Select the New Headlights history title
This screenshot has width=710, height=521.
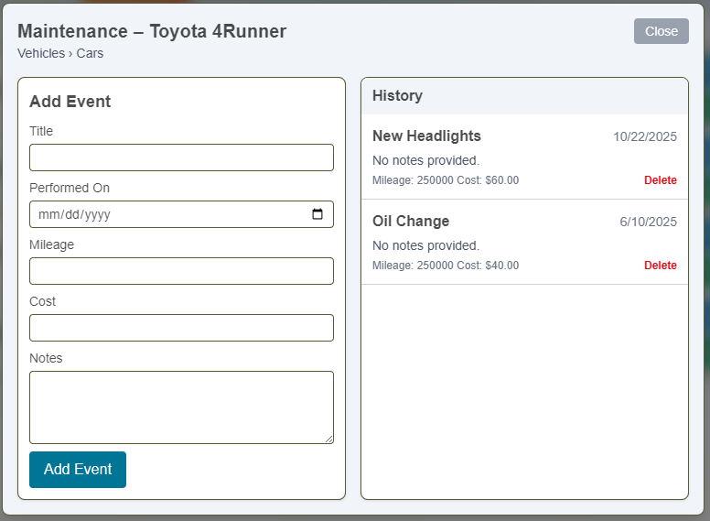426,136
